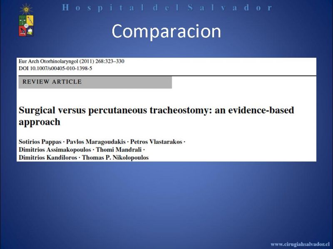333x249 pixels.
Task: Select the 'Comparacion' slide title
Action: coord(166,32)
